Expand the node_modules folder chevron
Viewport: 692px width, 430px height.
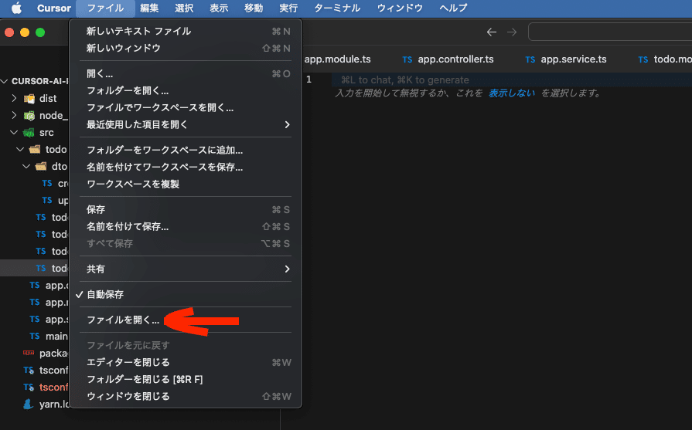tap(14, 116)
